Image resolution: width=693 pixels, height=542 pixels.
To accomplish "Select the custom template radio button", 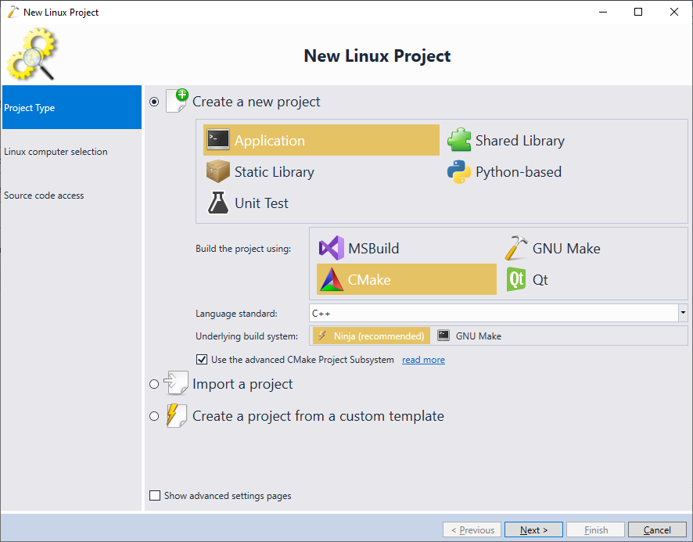I will pyautogui.click(x=154, y=416).
